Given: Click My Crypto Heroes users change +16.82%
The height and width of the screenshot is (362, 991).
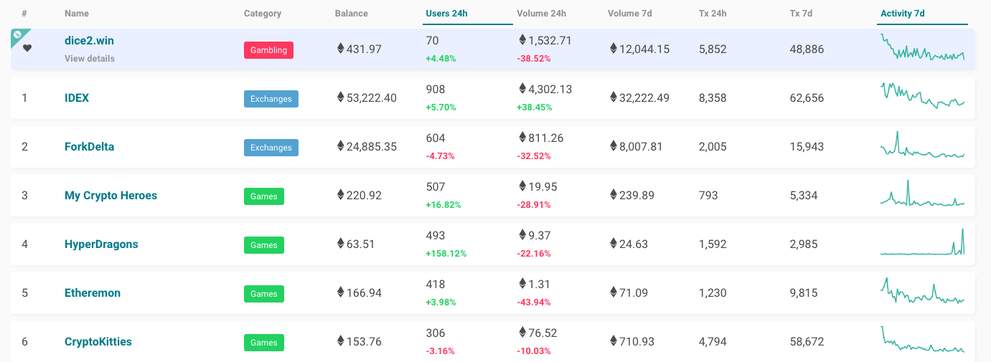Looking at the screenshot, I should (443, 205).
